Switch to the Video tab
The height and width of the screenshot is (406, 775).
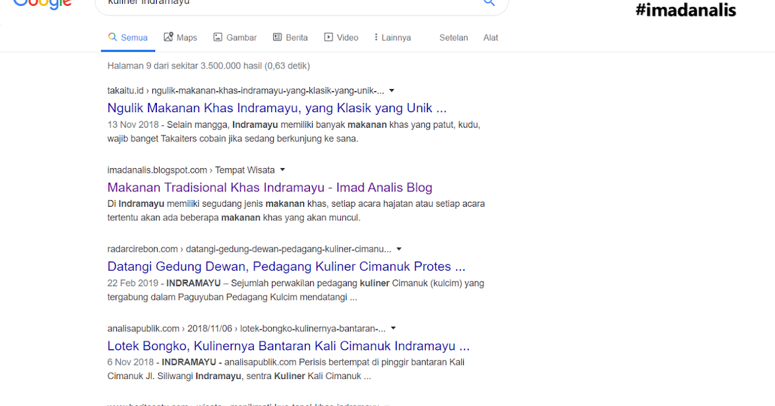point(341,37)
